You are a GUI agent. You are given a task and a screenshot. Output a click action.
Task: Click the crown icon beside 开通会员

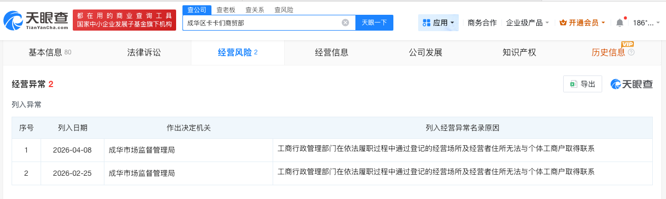pyautogui.click(x=563, y=23)
